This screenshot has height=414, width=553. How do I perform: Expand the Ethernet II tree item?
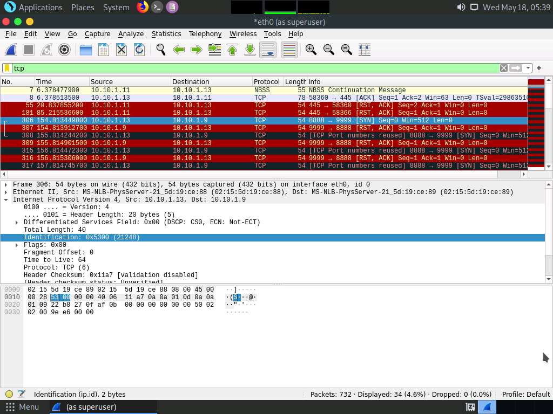(x=6, y=192)
